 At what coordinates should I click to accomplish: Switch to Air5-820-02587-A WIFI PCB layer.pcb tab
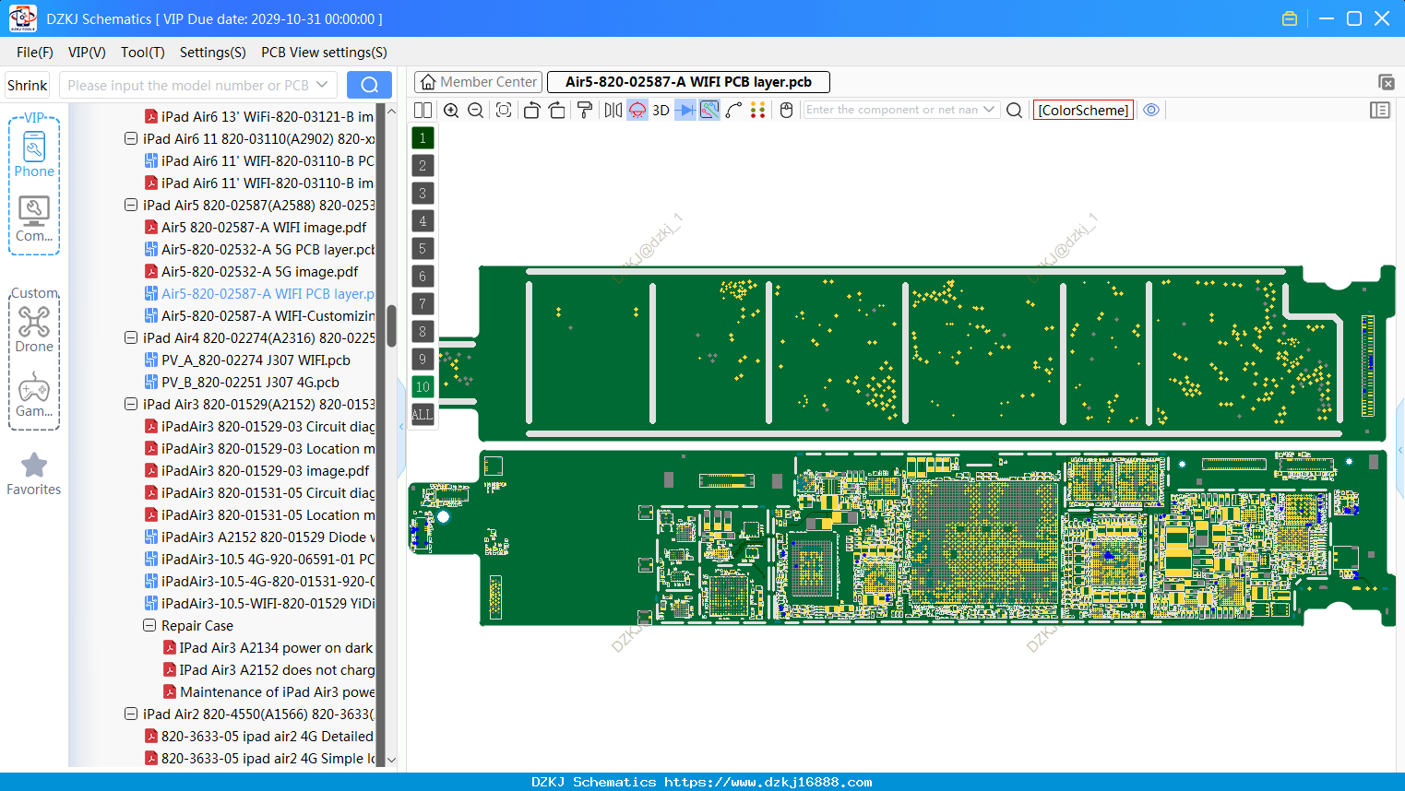688,82
